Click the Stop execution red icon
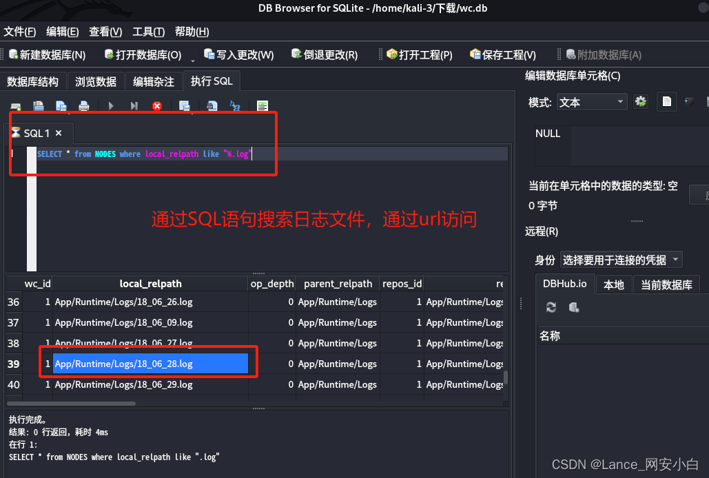 [x=157, y=105]
